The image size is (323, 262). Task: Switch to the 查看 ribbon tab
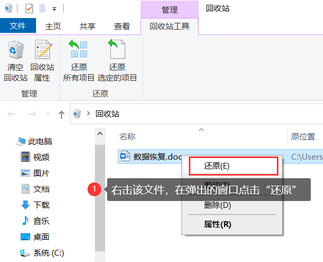[x=122, y=26]
